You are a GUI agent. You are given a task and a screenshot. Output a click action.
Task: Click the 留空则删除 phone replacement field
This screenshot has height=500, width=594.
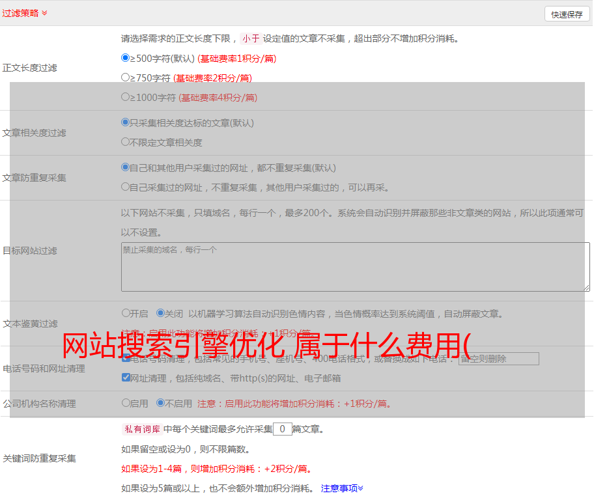tap(498, 359)
